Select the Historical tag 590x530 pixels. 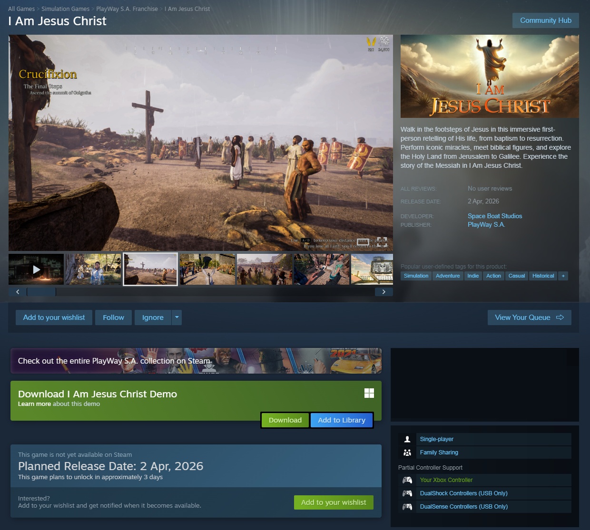coord(543,276)
